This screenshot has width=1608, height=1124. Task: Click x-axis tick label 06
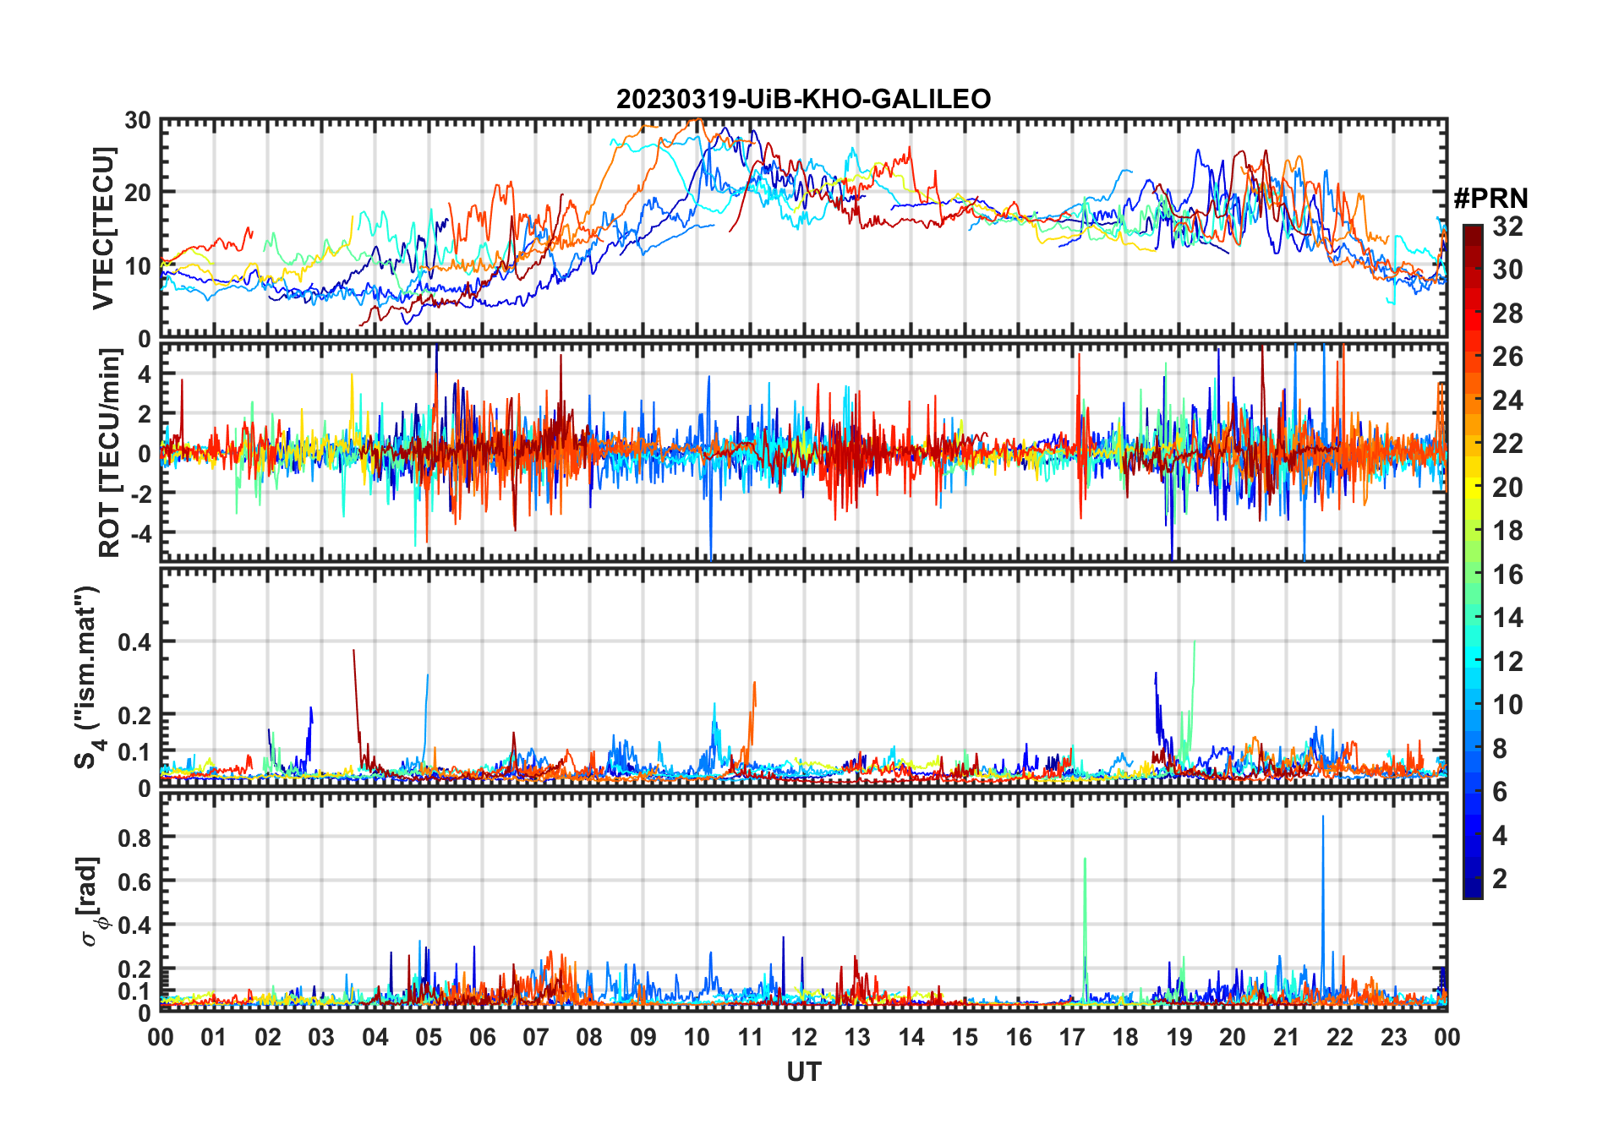(x=482, y=1037)
